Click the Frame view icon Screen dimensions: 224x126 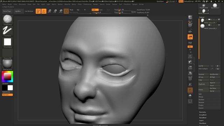coord(190,56)
